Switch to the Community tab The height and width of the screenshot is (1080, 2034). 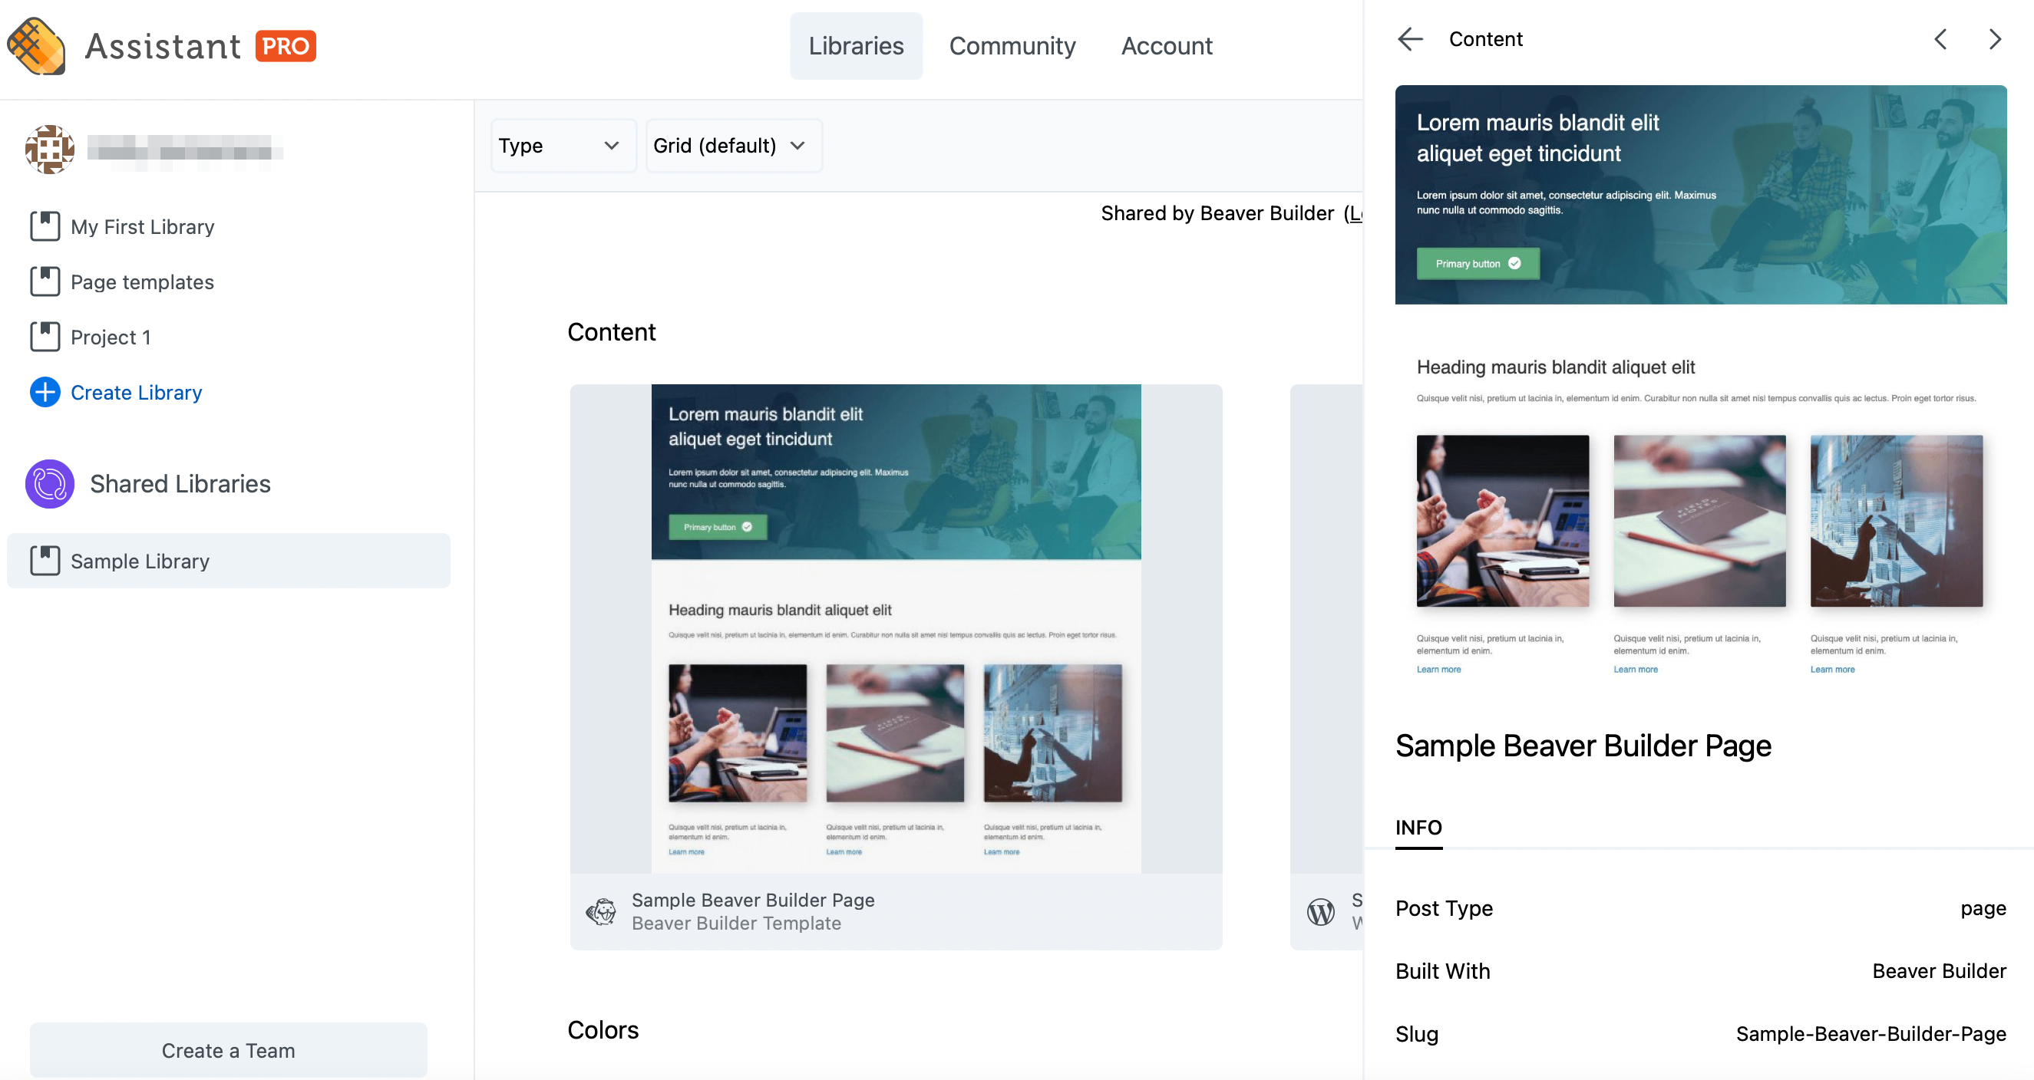pos(1012,46)
